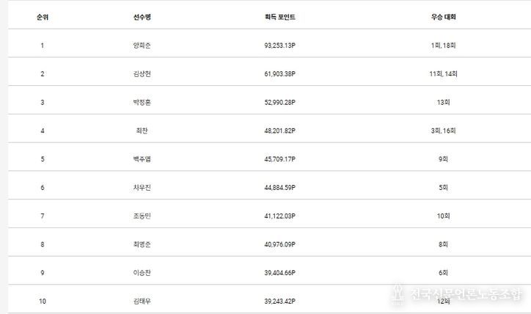Click the 3회, 16회 wins cell
This screenshot has height=314, width=531.
click(x=443, y=131)
